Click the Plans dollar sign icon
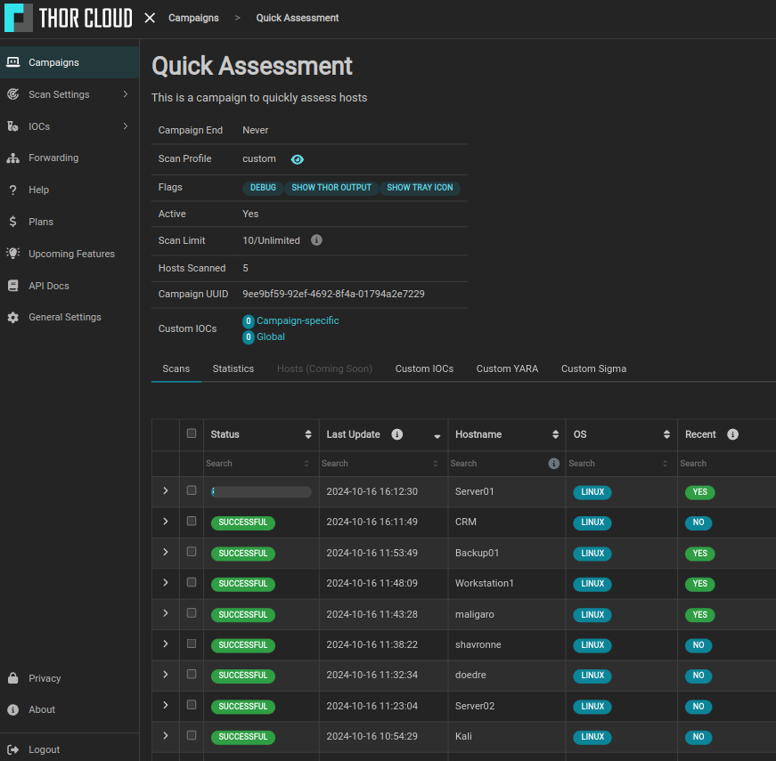The width and height of the screenshot is (776, 761). point(13,222)
